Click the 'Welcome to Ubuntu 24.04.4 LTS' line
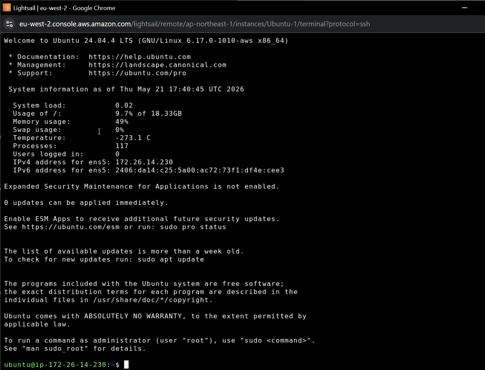This screenshot has height=370, width=485. [146, 41]
